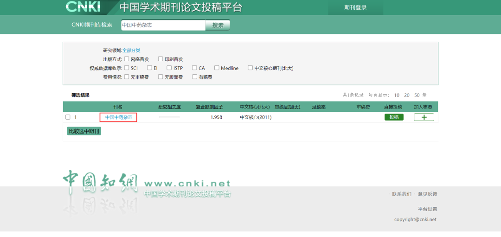Viewport: 501px width, 237px height.
Task: Sort by 审稿周期(天) column header
Action: point(288,107)
